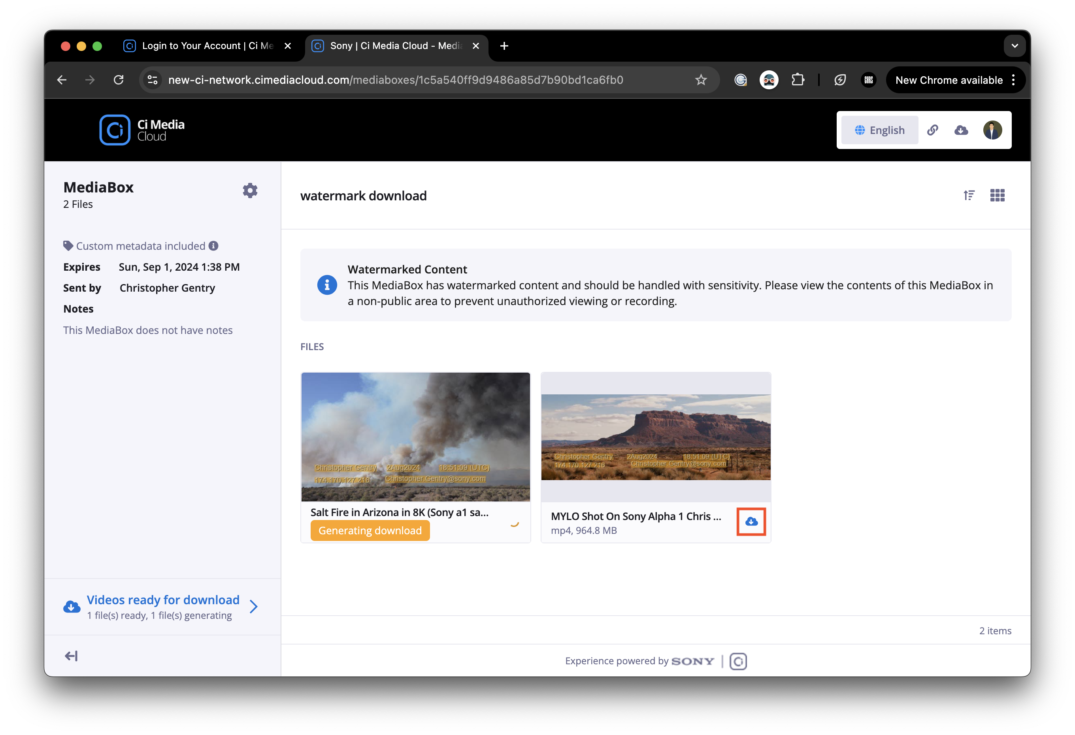The width and height of the screenshot is (1075, 735).
Task: Open the sort order icon
Action: [x=969, y=195]
